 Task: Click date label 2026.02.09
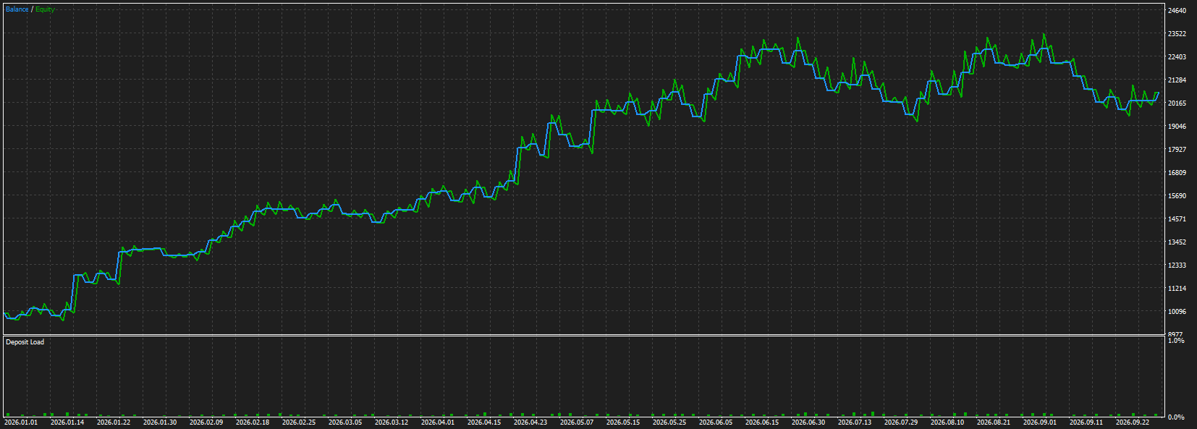coord(206,422)
